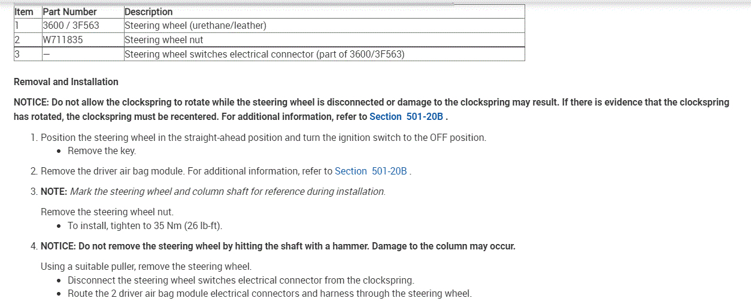The width and height of the screenshot is (751, 301).
Task: Click the Disconnect steering wheel switches connector bullet
Action: [241, 280]
